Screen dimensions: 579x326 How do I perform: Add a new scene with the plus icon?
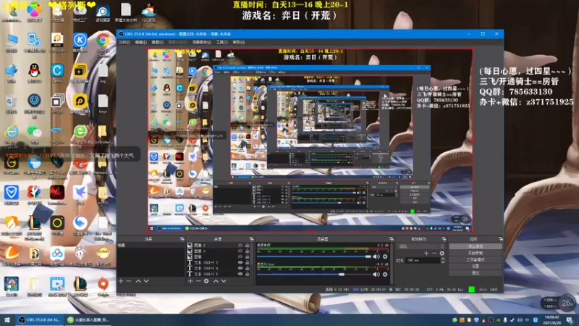(121, 281)
